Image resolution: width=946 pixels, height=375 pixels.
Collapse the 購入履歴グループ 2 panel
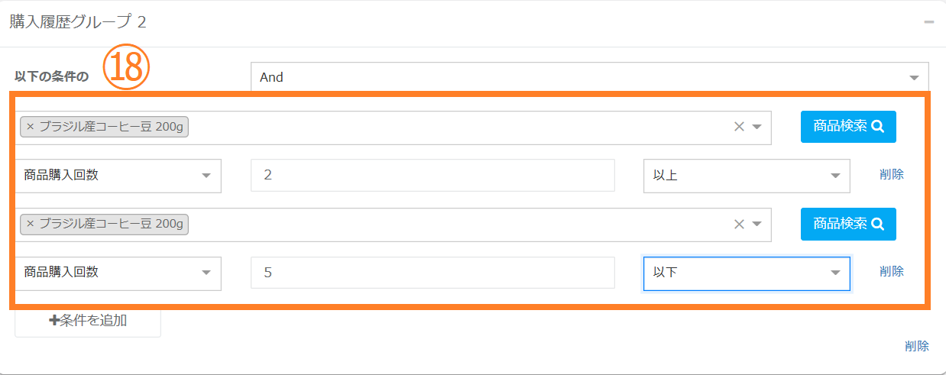pyautogui.click(x=928, y=22)
